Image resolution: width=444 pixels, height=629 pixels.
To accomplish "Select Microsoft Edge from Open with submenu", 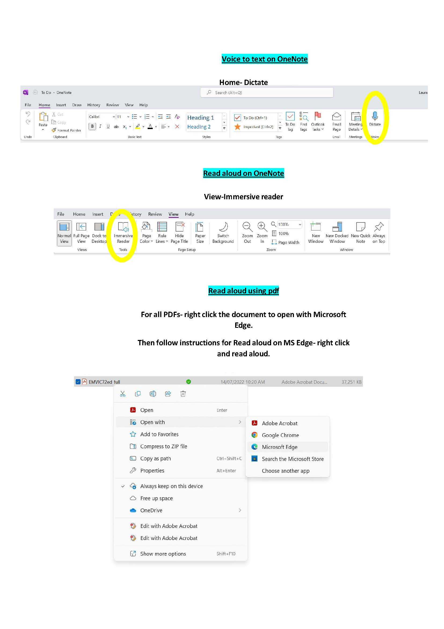I will (x=287, y=447).
